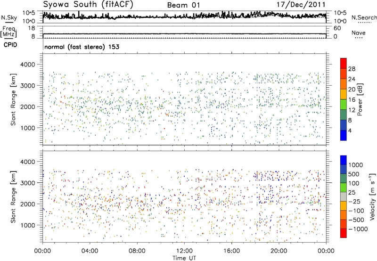This screenshot has width=377, height=261.
Task: Click Velocity colorbar segment between 500 and 1000
Action: click(344, 169)
